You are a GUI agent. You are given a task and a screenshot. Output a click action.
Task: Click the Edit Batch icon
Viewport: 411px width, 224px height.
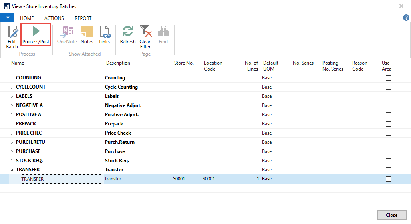pyautogui.click(x=12, y=36)
